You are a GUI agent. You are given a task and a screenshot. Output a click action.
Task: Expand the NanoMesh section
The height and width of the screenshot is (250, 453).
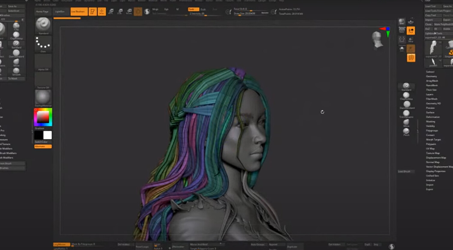432,85
